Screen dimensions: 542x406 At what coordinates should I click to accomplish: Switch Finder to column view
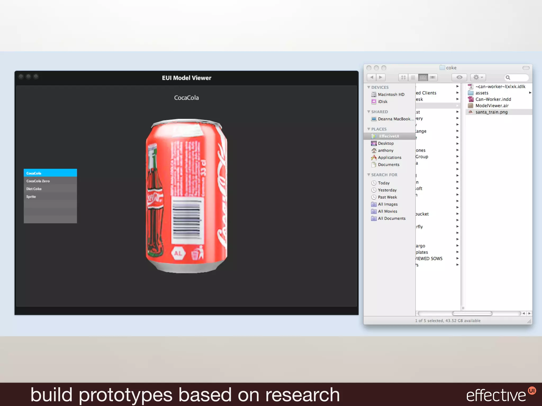click(423, 77)
